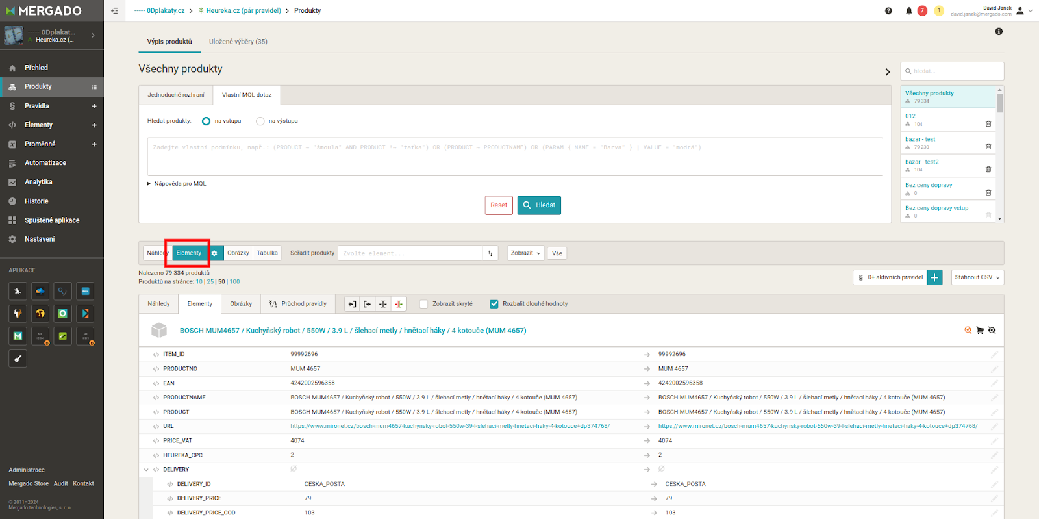Switch to the Průchod pravidly tab
The image size is (1039, 519).
click(x=298, y=304)
